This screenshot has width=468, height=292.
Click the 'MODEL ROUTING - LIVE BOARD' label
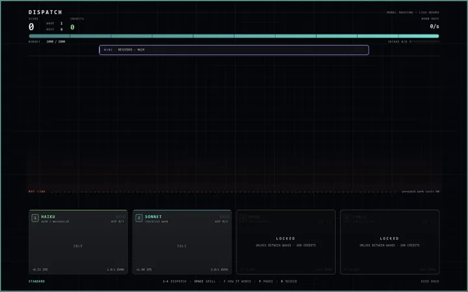(413, 12)
